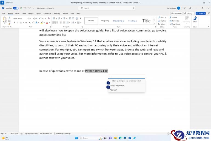Toggle italic formatting
The image size is (211, 141).
[x=18, y=22]
